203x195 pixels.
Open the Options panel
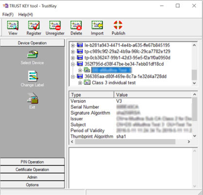click(x=32, y=185)
